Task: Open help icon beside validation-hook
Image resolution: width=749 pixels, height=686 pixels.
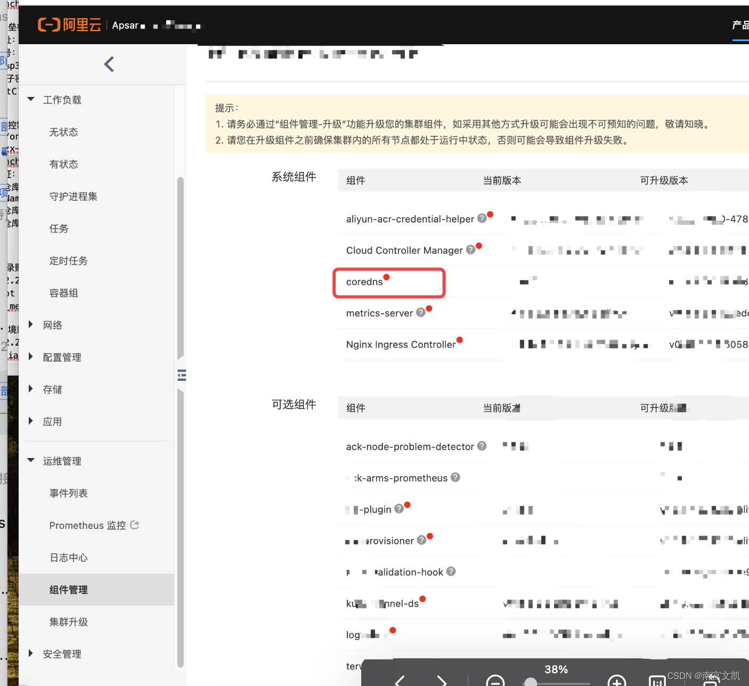Action: 451,571
